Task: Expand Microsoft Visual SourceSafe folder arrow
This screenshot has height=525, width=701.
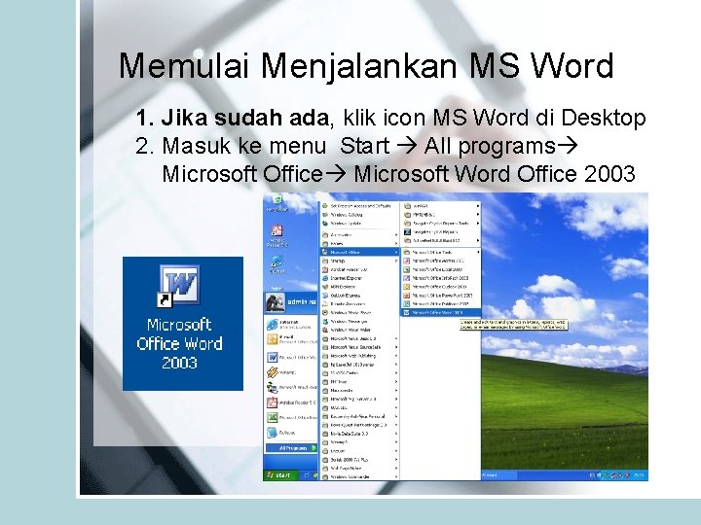Action: pyautogui.click(x=396, y=347)
